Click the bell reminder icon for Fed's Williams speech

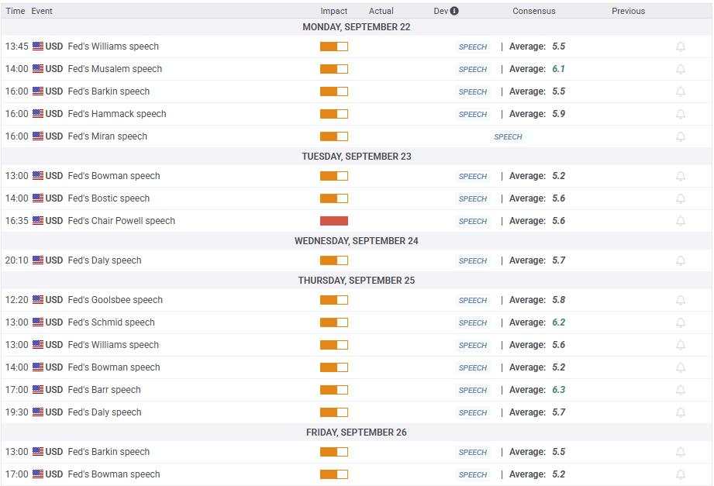pos(681,47)
